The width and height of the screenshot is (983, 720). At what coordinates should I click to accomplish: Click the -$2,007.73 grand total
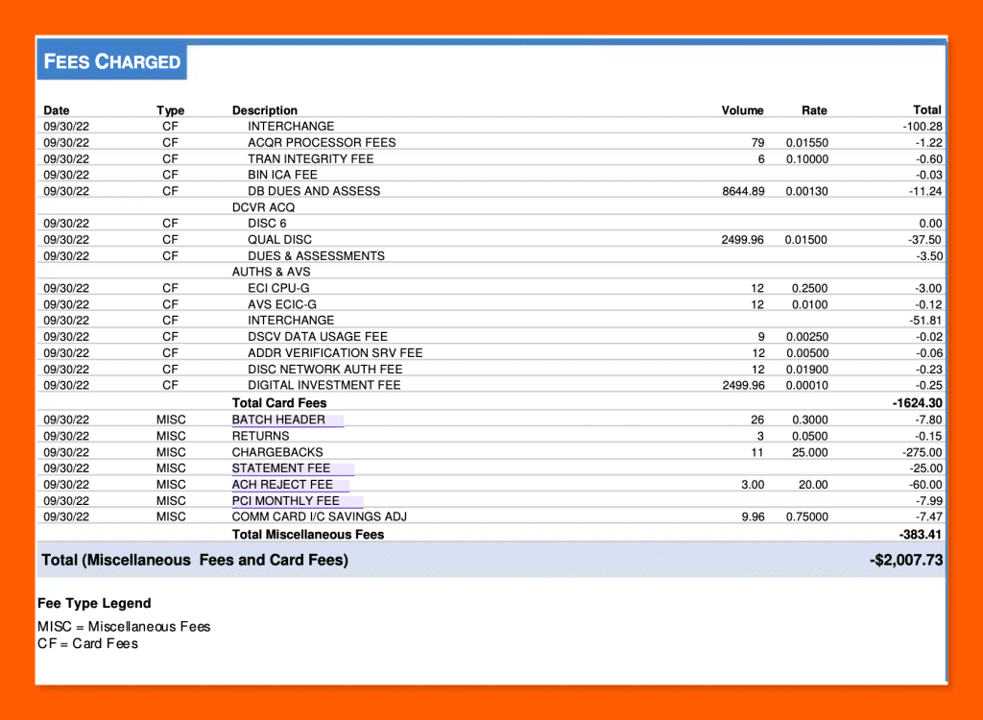(906, 560)
